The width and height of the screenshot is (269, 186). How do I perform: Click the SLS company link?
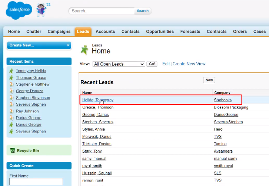(x=218, y=173)
